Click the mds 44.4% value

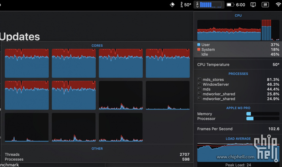(x=273, y=89)
